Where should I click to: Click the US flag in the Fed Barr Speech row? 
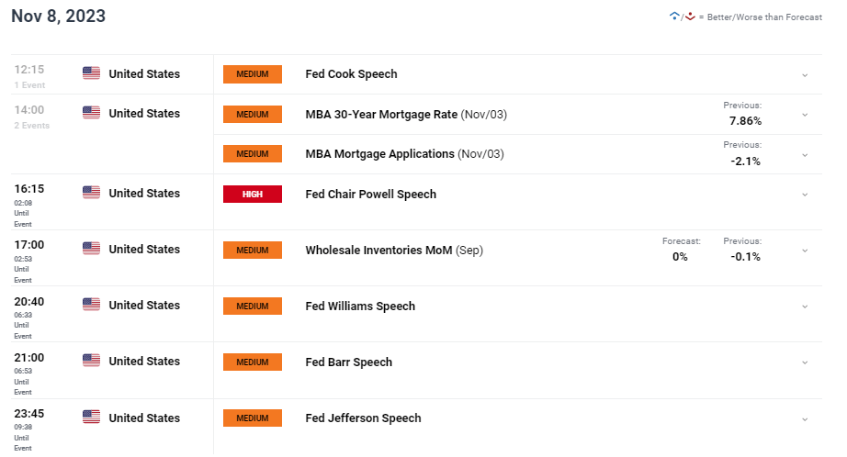pyautogui.click(x=91, y=361)
